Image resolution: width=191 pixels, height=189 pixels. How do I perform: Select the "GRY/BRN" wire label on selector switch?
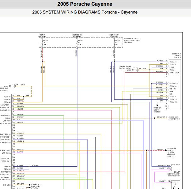[x=160, y=93]
